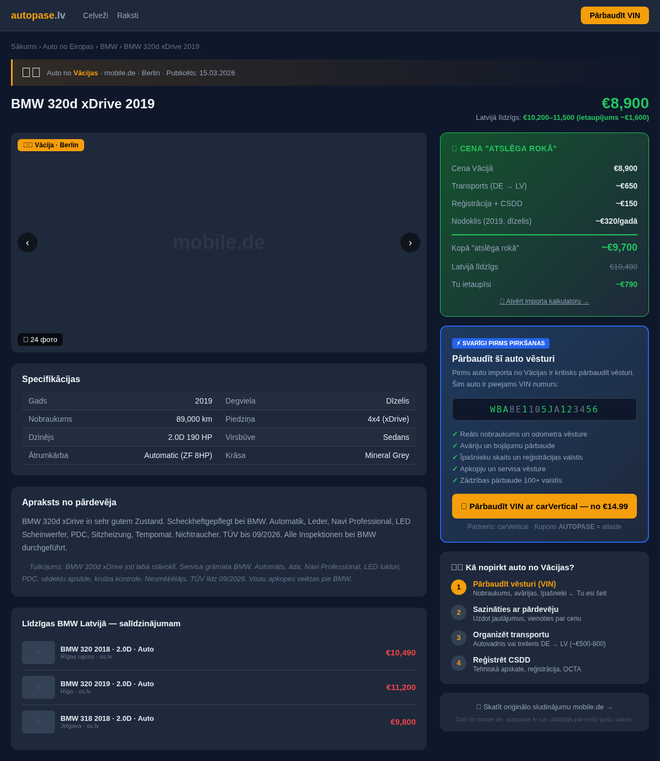This screenshot has height=761, width=660.
Task: Click the Automatic (ZF 8HP) value
Action: [178, 455]
